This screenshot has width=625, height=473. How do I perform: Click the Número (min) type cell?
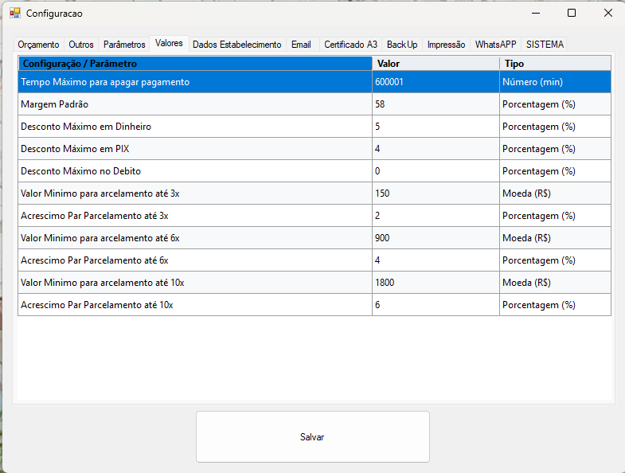pyautogui.click(x=555, y=82)
